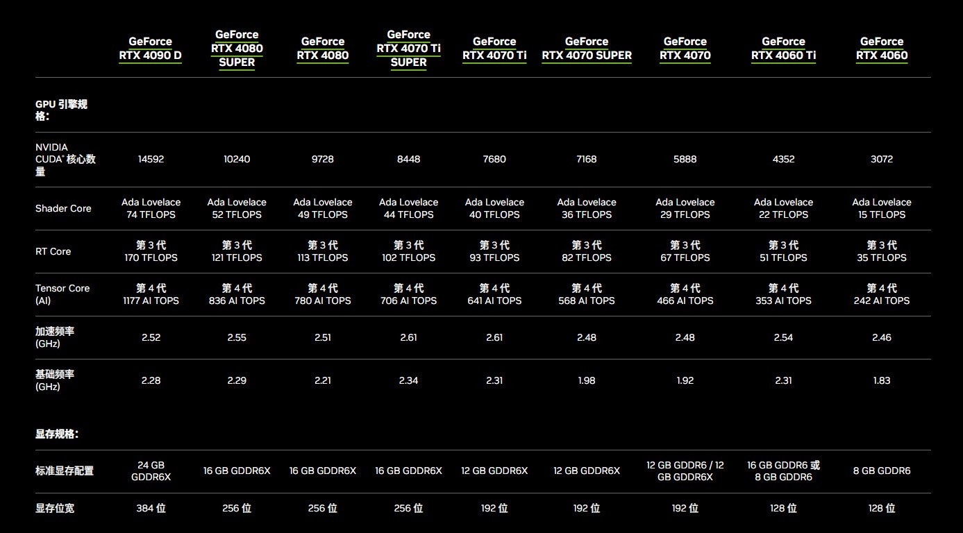This screenshot has height=533, width=963.
Task: Click the base clock value 1.83
Action: [882, 381]
